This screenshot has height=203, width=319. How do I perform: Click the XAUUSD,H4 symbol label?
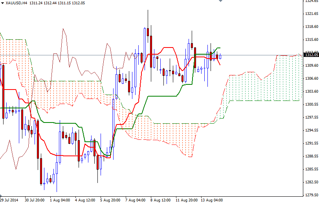[x=16, y=3]
